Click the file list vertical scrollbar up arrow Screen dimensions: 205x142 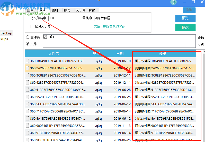click(x=204, y=52)
